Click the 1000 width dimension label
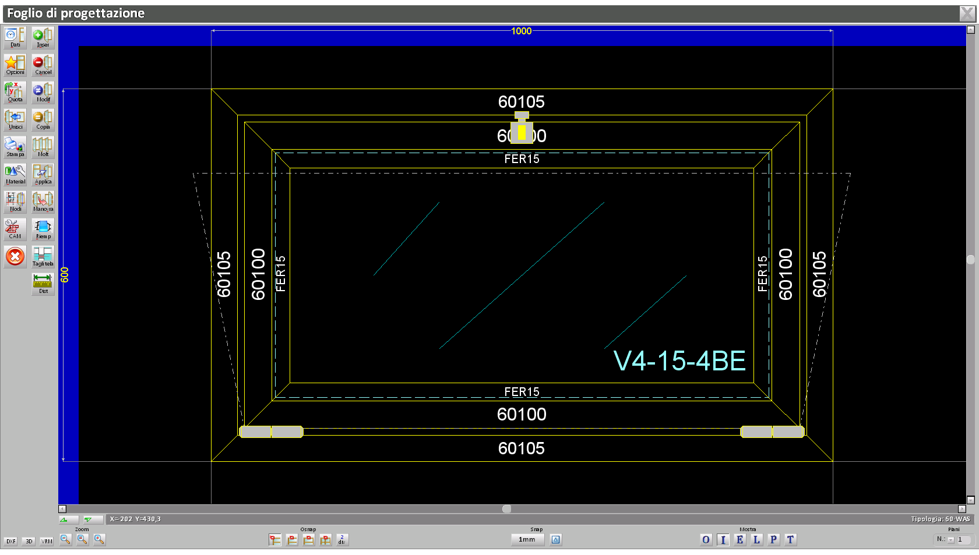The width and height of the screenshot is (979, 555). point(522,31)
